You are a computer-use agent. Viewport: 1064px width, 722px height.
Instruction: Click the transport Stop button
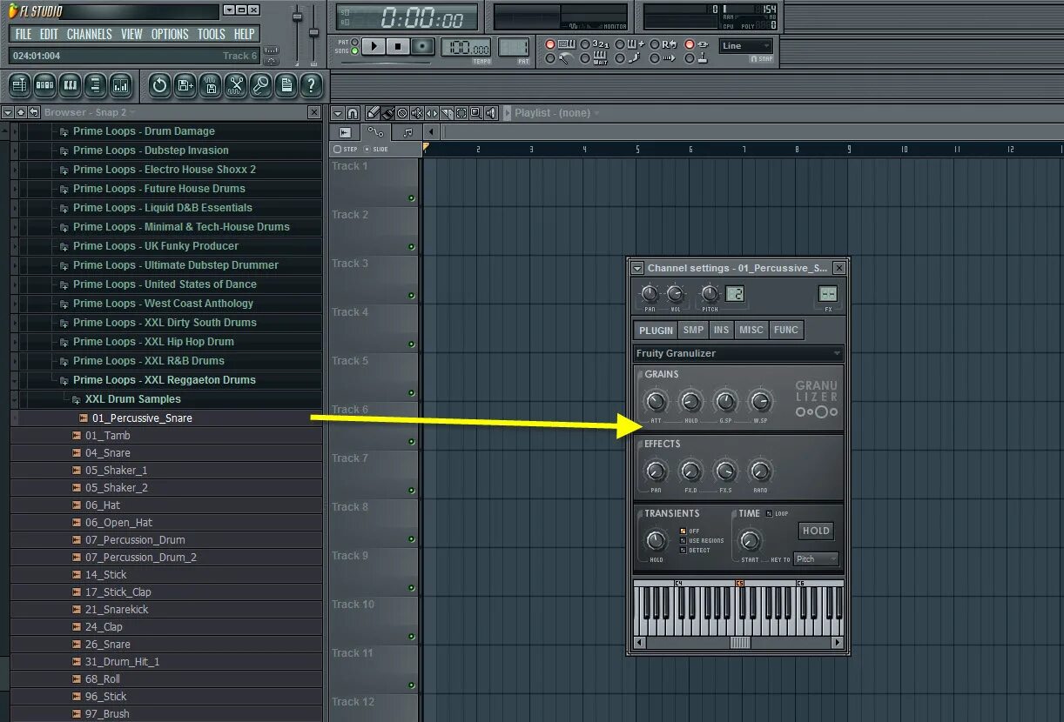pyautogui.click(x=398, y=46)
